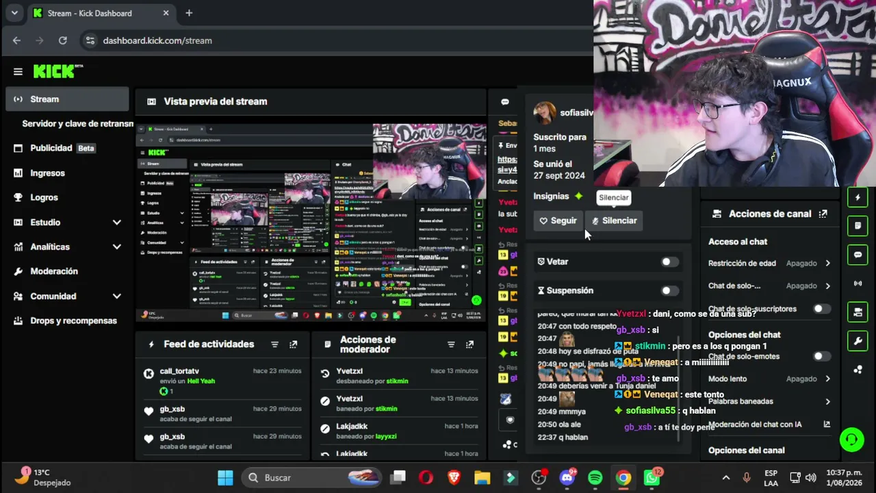Viewport: 876px width, 493px height.
Task: Toggle the wrench widget icon
Action: point(858,340)
